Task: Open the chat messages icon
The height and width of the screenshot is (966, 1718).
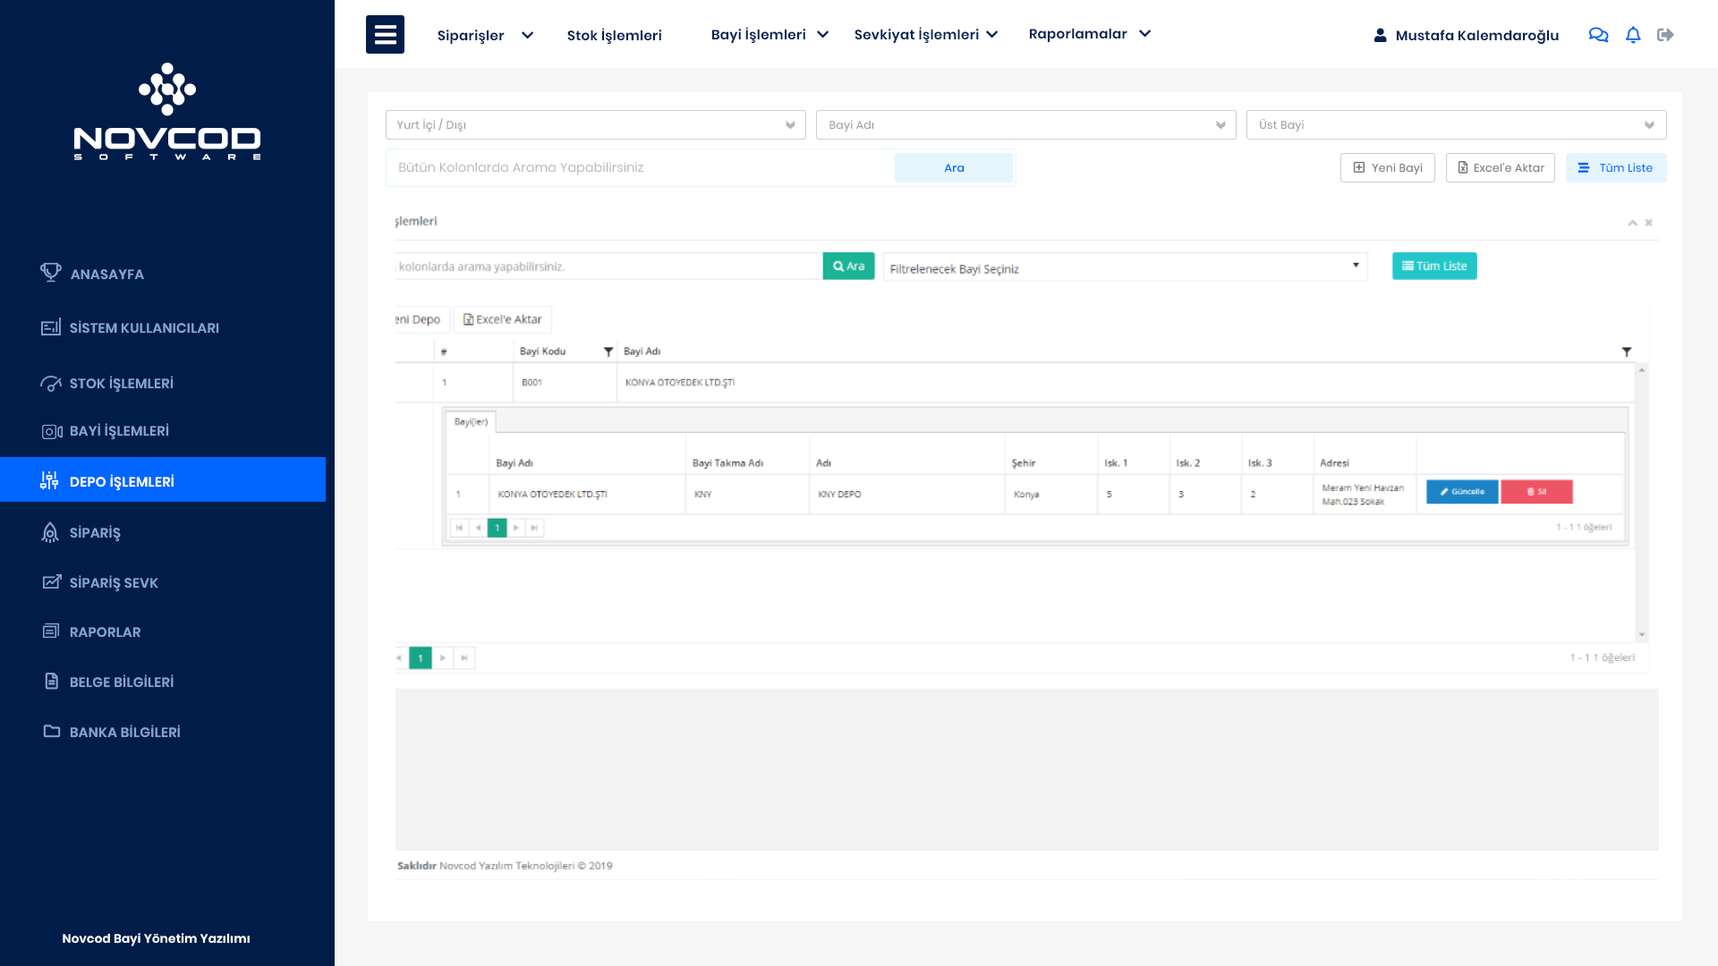Action: [1598, 35]
